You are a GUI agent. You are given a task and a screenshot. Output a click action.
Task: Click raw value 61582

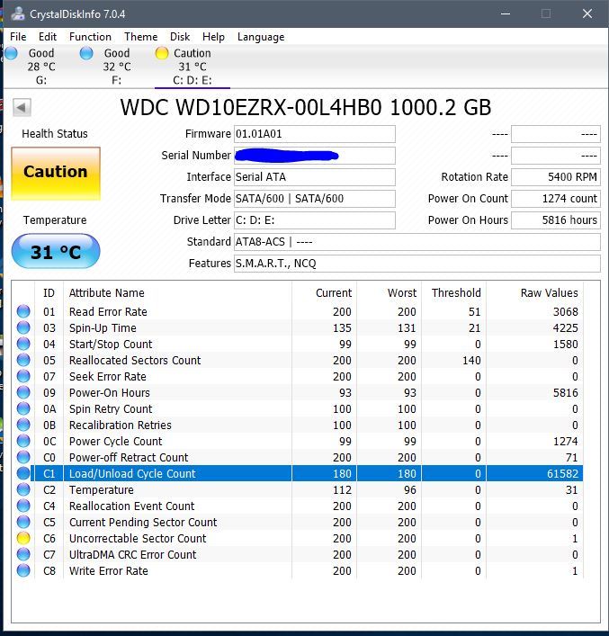click(562, 474)
